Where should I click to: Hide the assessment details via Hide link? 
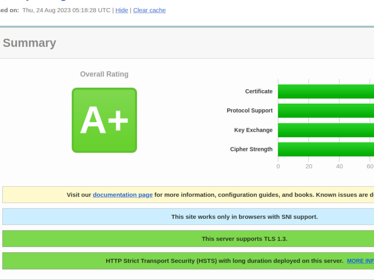pos(122,10)
